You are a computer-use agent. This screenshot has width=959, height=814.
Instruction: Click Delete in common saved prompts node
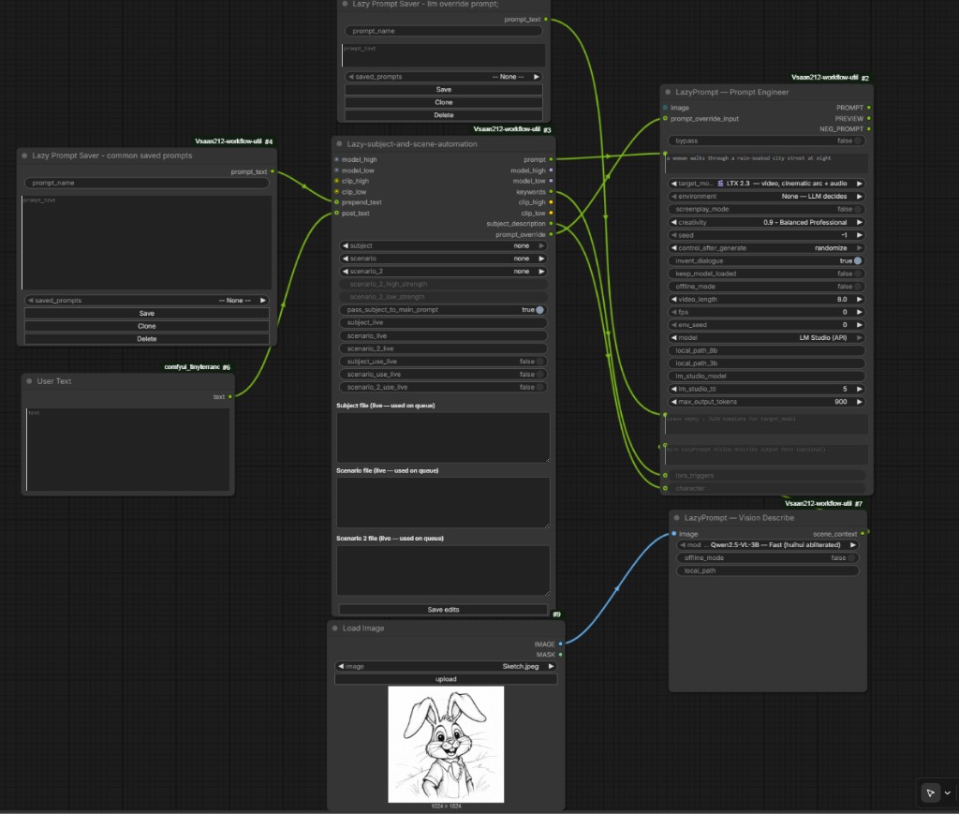coord(147,339)
